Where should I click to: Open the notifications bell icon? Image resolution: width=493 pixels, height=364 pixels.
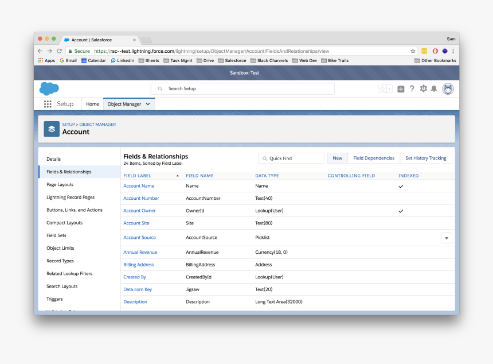pos(434,89)
